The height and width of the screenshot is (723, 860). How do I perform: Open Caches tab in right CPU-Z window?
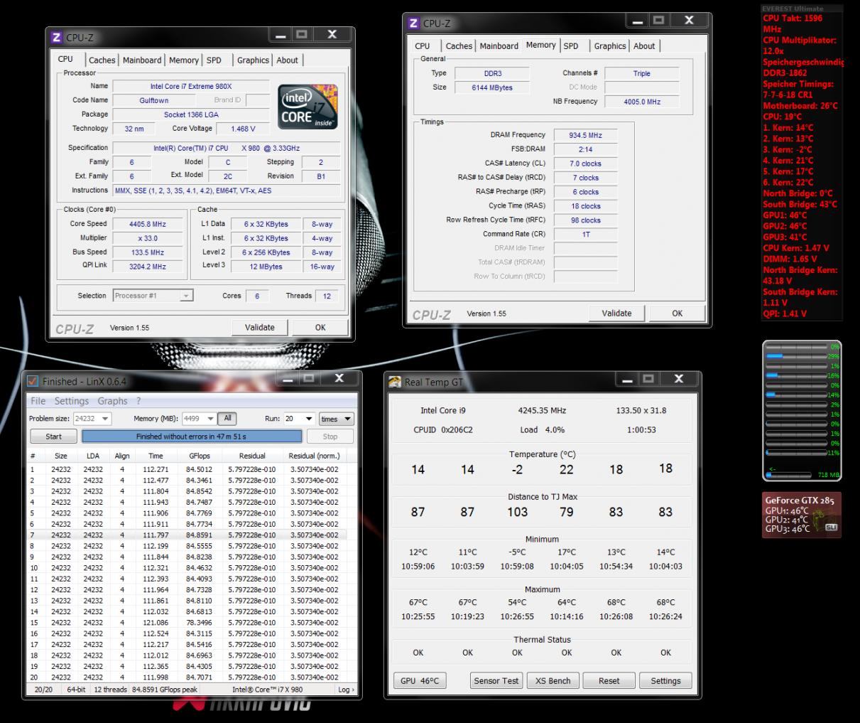pos(459,46)
